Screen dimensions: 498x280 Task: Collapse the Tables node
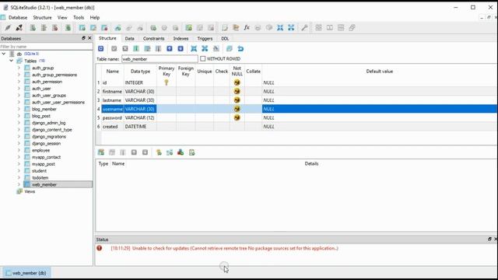(x=12, y=61)
